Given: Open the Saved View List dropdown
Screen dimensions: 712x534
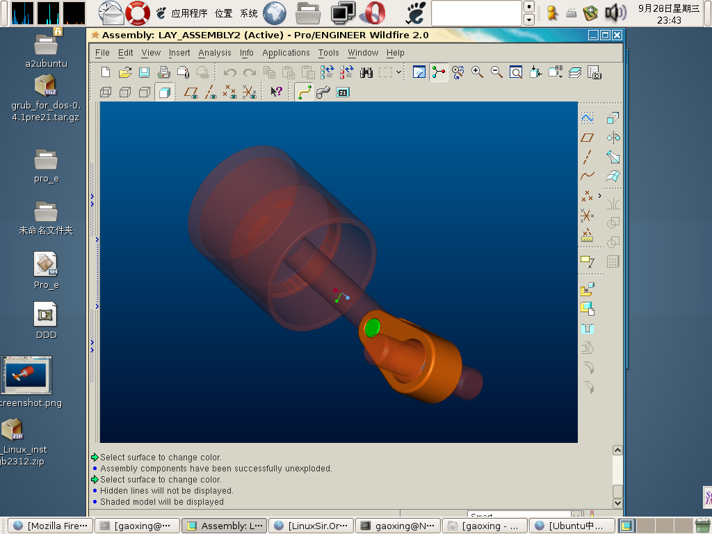Looking at the screenshot, I should tap(556, 72).
